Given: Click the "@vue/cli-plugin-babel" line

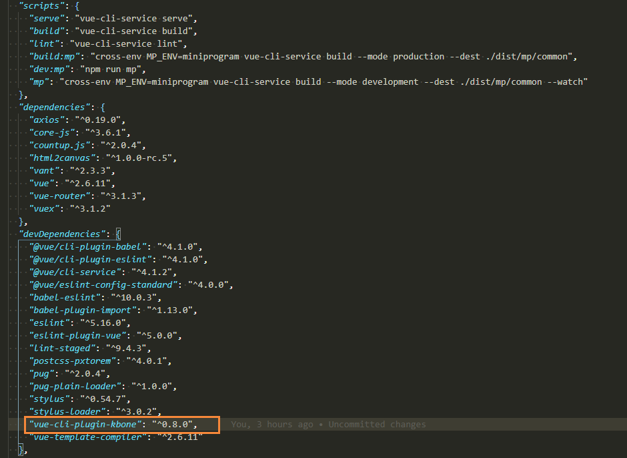Looking at the screenshot, I should coord(115,246).
